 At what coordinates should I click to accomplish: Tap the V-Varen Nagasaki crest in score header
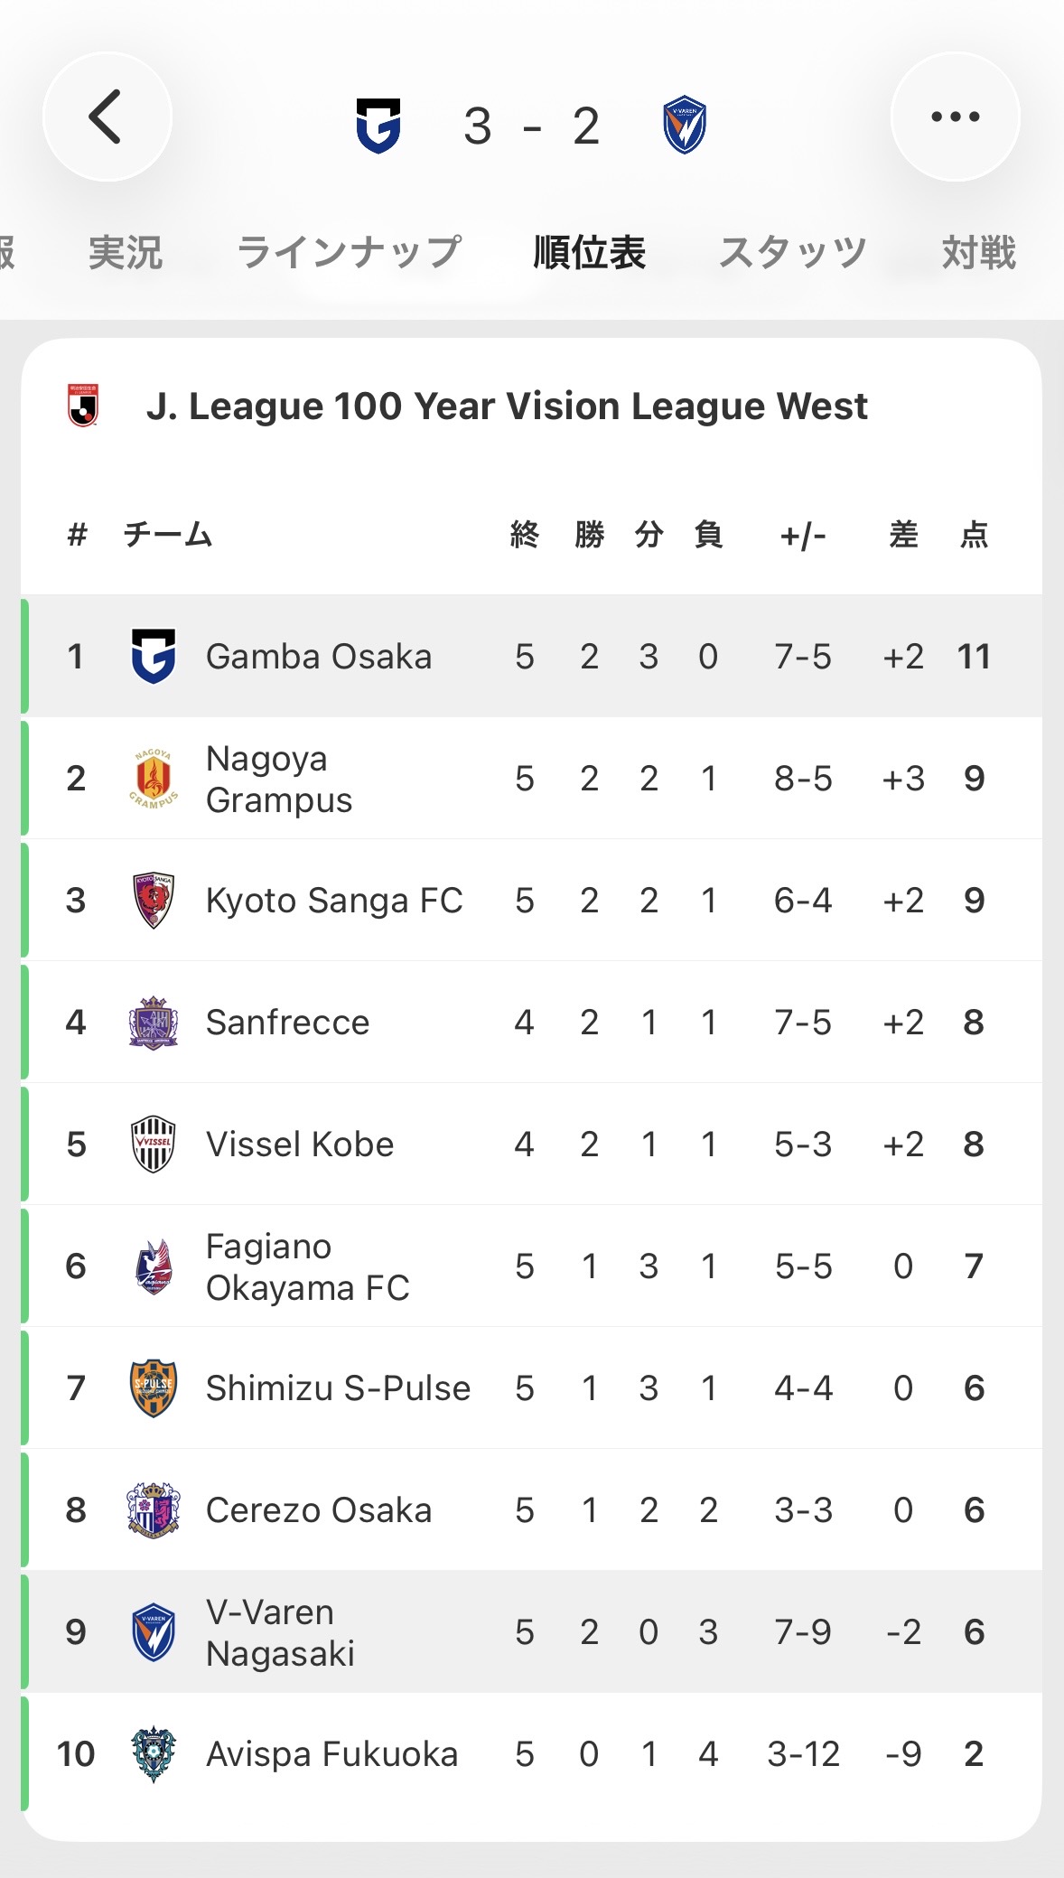[685, 126]
